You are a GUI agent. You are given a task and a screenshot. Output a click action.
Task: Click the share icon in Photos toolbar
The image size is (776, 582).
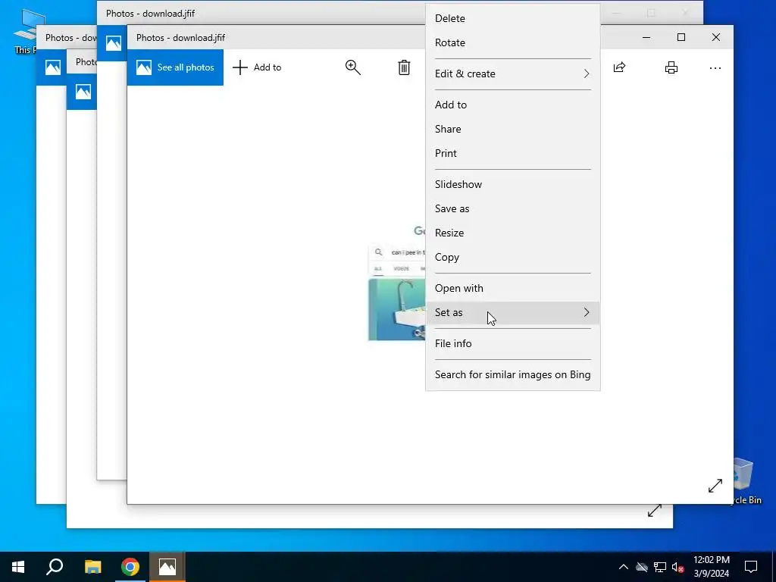coord(619,67)
